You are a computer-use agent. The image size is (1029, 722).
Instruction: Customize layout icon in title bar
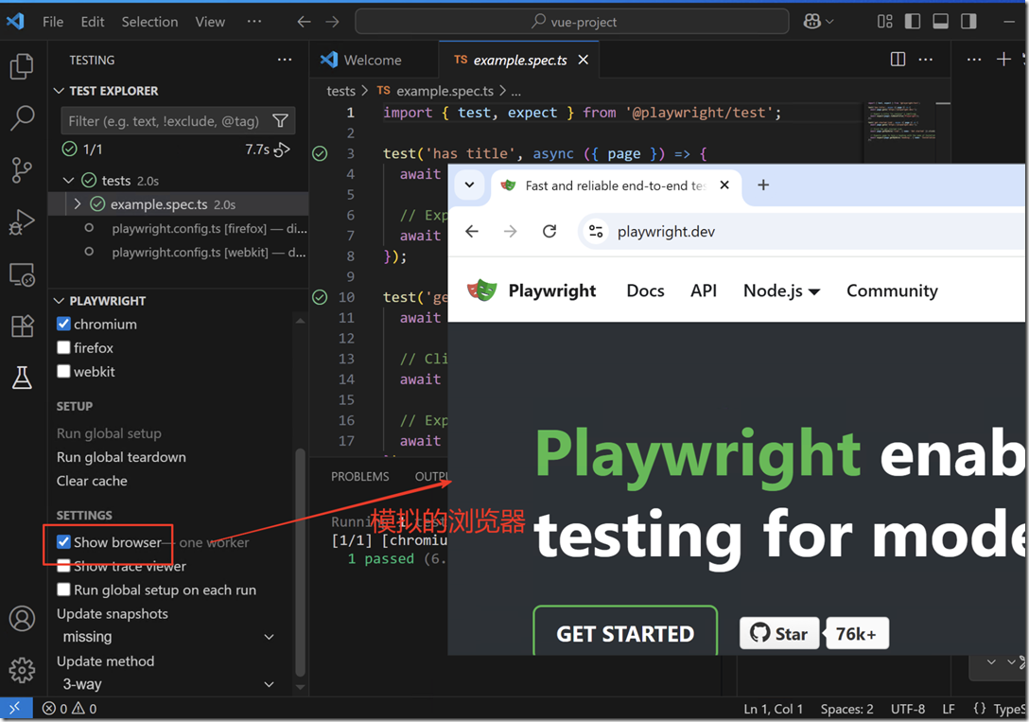point(884,22)
